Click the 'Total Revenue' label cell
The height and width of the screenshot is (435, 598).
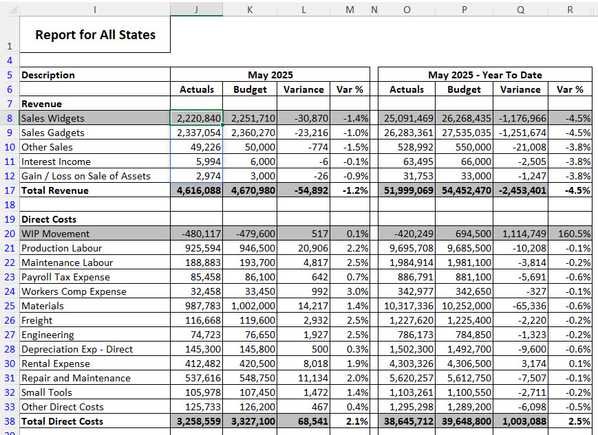[x=95, y=190]
